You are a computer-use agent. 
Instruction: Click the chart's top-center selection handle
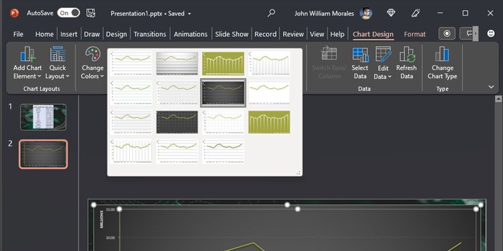click(287, 205)
